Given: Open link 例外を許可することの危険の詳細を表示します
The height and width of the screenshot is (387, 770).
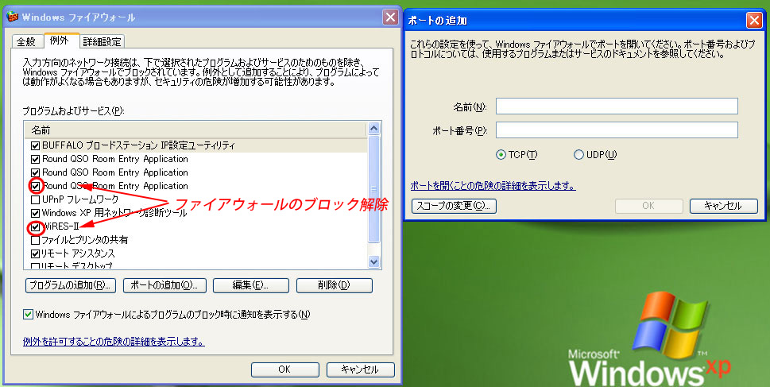Looking at the screenshot, I should click(x=114, y=342).
